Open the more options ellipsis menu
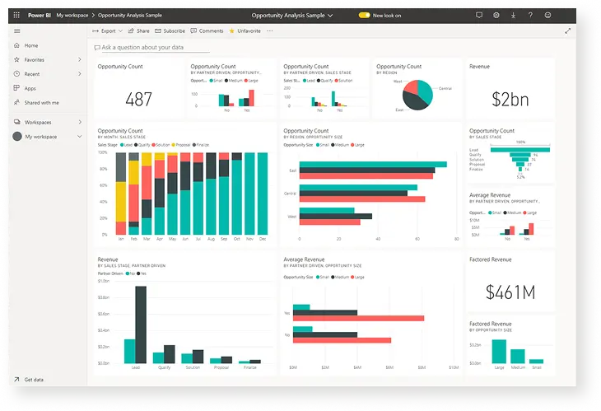 click(270, 31)
